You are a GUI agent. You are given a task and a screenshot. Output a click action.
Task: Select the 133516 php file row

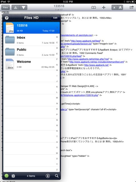pos(31,28)
